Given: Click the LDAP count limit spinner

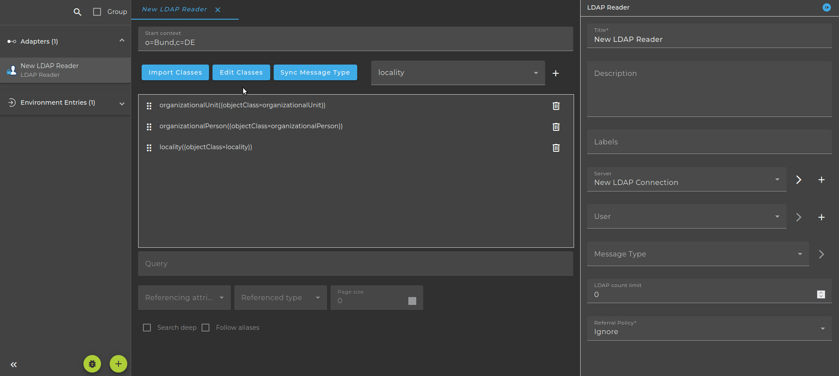Looking at the screenshot, I should pos(821,294).
